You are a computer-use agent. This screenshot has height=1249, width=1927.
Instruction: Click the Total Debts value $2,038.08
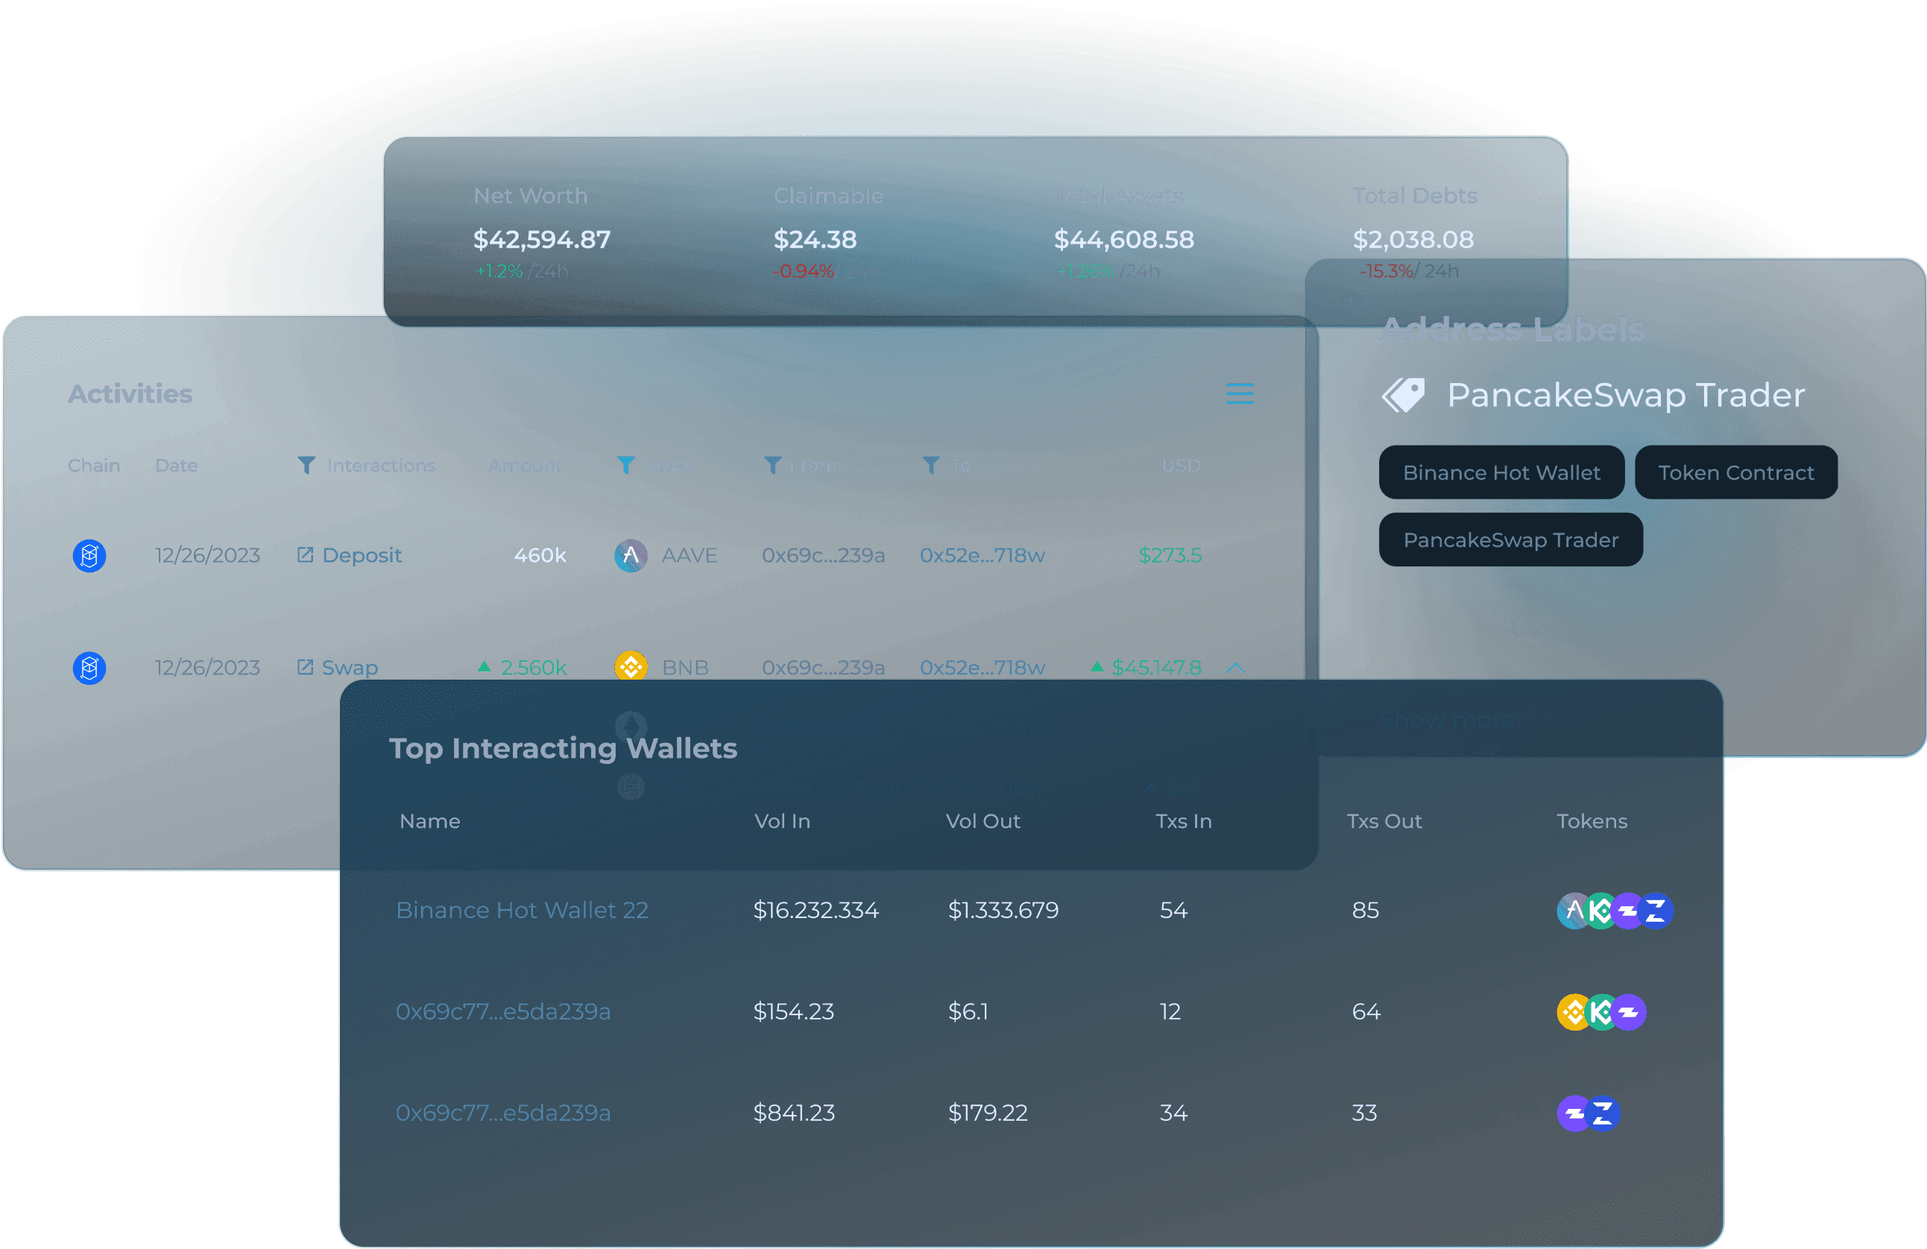pos(1413,240)
